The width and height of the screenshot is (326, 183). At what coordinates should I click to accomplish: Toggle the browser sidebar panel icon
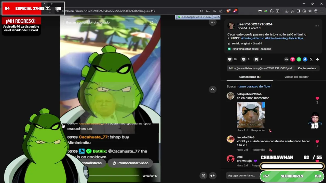tap(298, 11)
